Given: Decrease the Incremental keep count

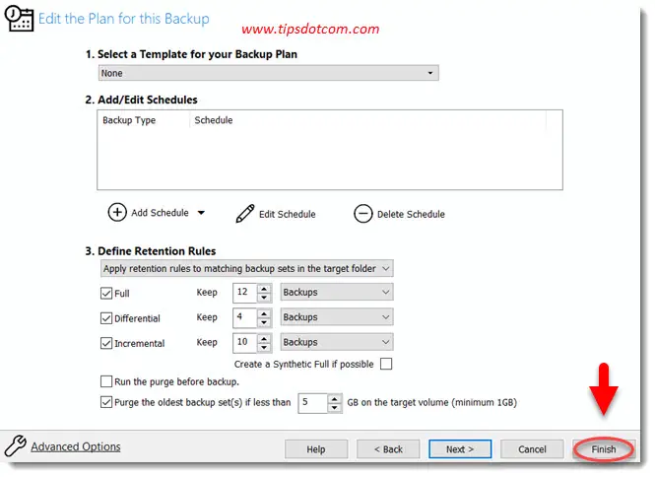Looking at the screenshot, I should click(264, 347).
